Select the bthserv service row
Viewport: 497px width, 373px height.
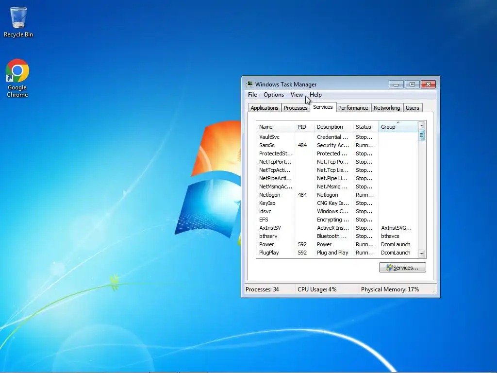[x=337, y=236]
